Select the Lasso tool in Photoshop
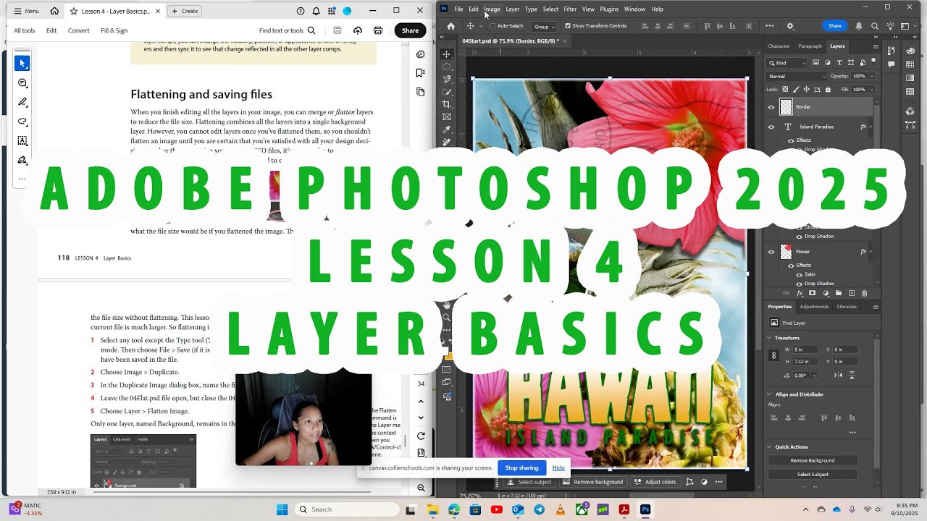Image resolution: width=927 pixels, height=521 pixels. (x=447, y=79)
